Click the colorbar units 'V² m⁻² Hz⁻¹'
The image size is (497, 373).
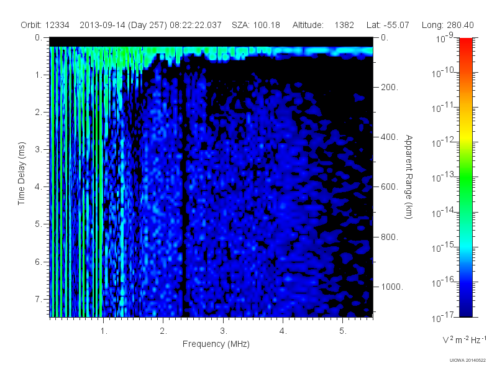point(464,339)
